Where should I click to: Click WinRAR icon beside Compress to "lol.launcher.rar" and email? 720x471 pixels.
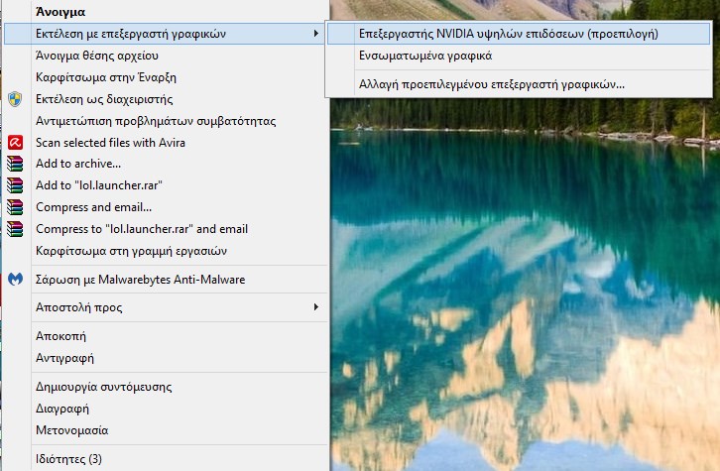tap(15, 229)
